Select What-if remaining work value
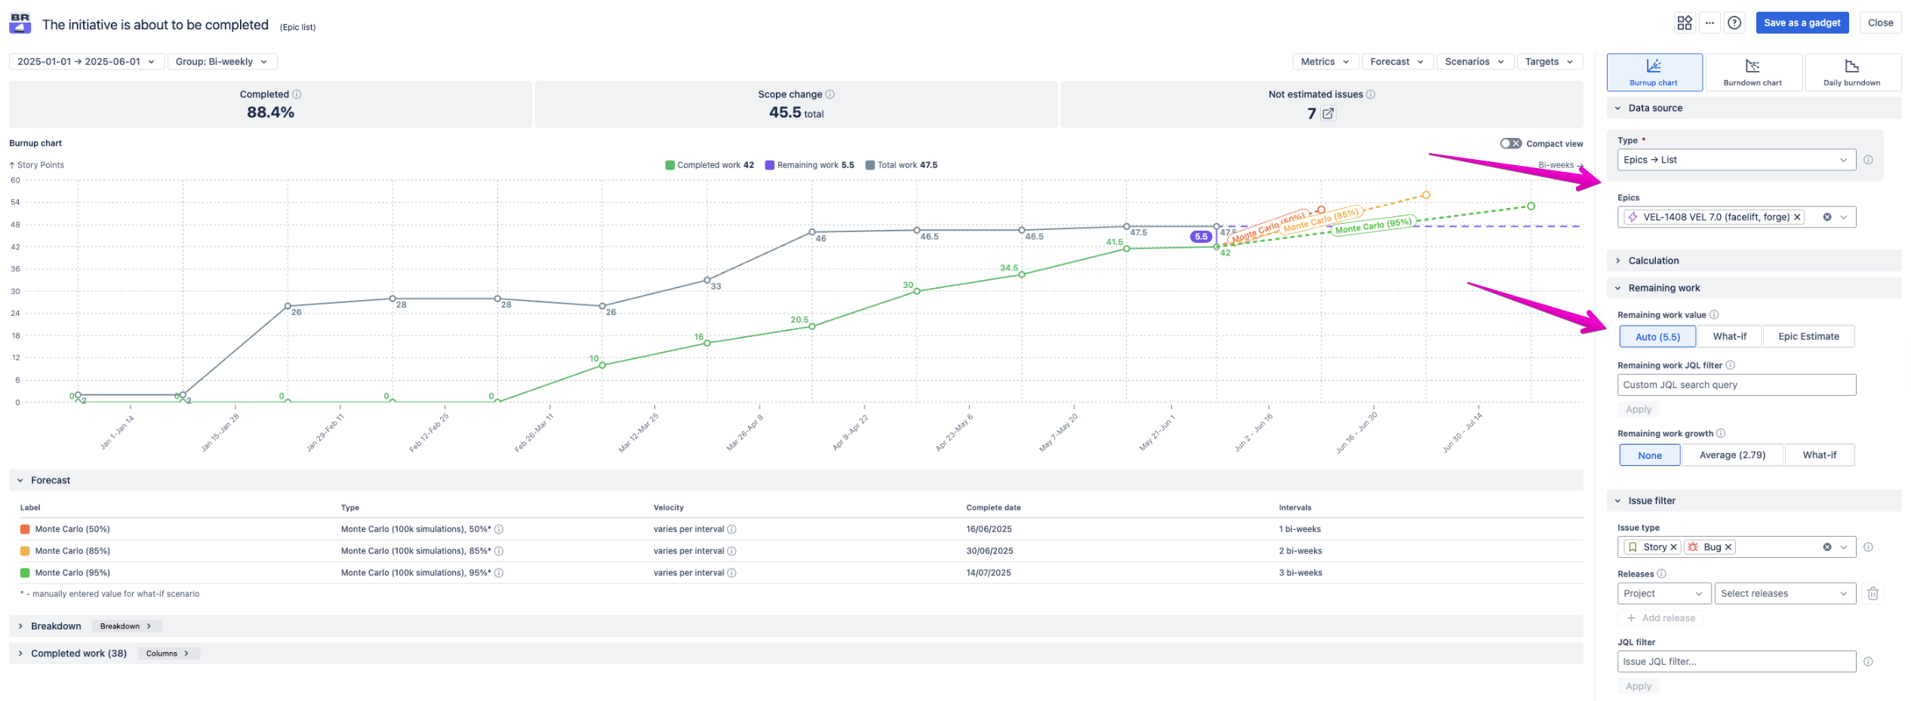 [1729, 336]
